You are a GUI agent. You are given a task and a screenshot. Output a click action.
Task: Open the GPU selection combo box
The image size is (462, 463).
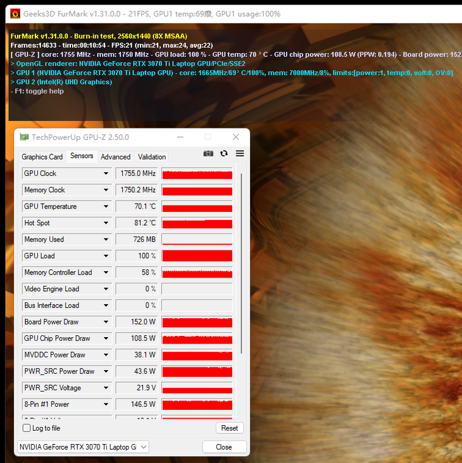[x=83, y=447]
